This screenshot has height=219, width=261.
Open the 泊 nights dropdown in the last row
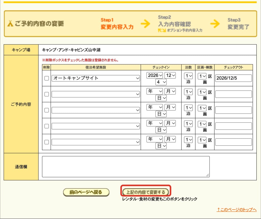tap(188, 140)
